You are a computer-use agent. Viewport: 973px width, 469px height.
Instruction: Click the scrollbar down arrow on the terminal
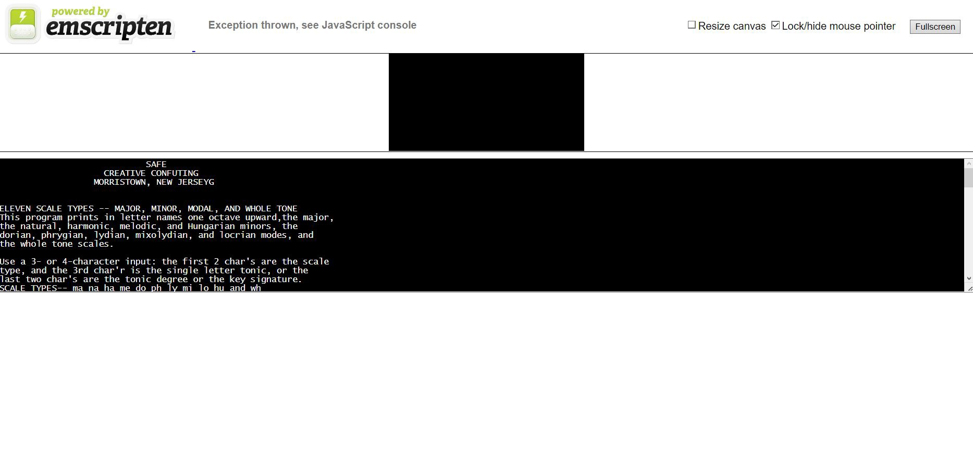[x=968, y=278]
